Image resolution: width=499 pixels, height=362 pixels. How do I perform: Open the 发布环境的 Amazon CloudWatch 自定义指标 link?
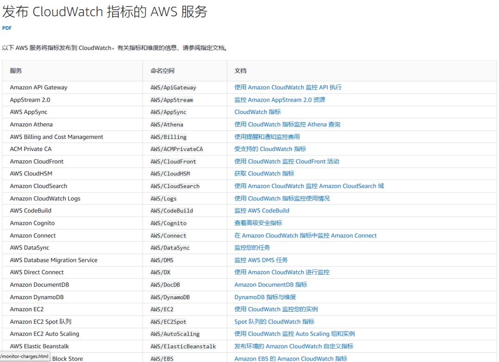294,346
